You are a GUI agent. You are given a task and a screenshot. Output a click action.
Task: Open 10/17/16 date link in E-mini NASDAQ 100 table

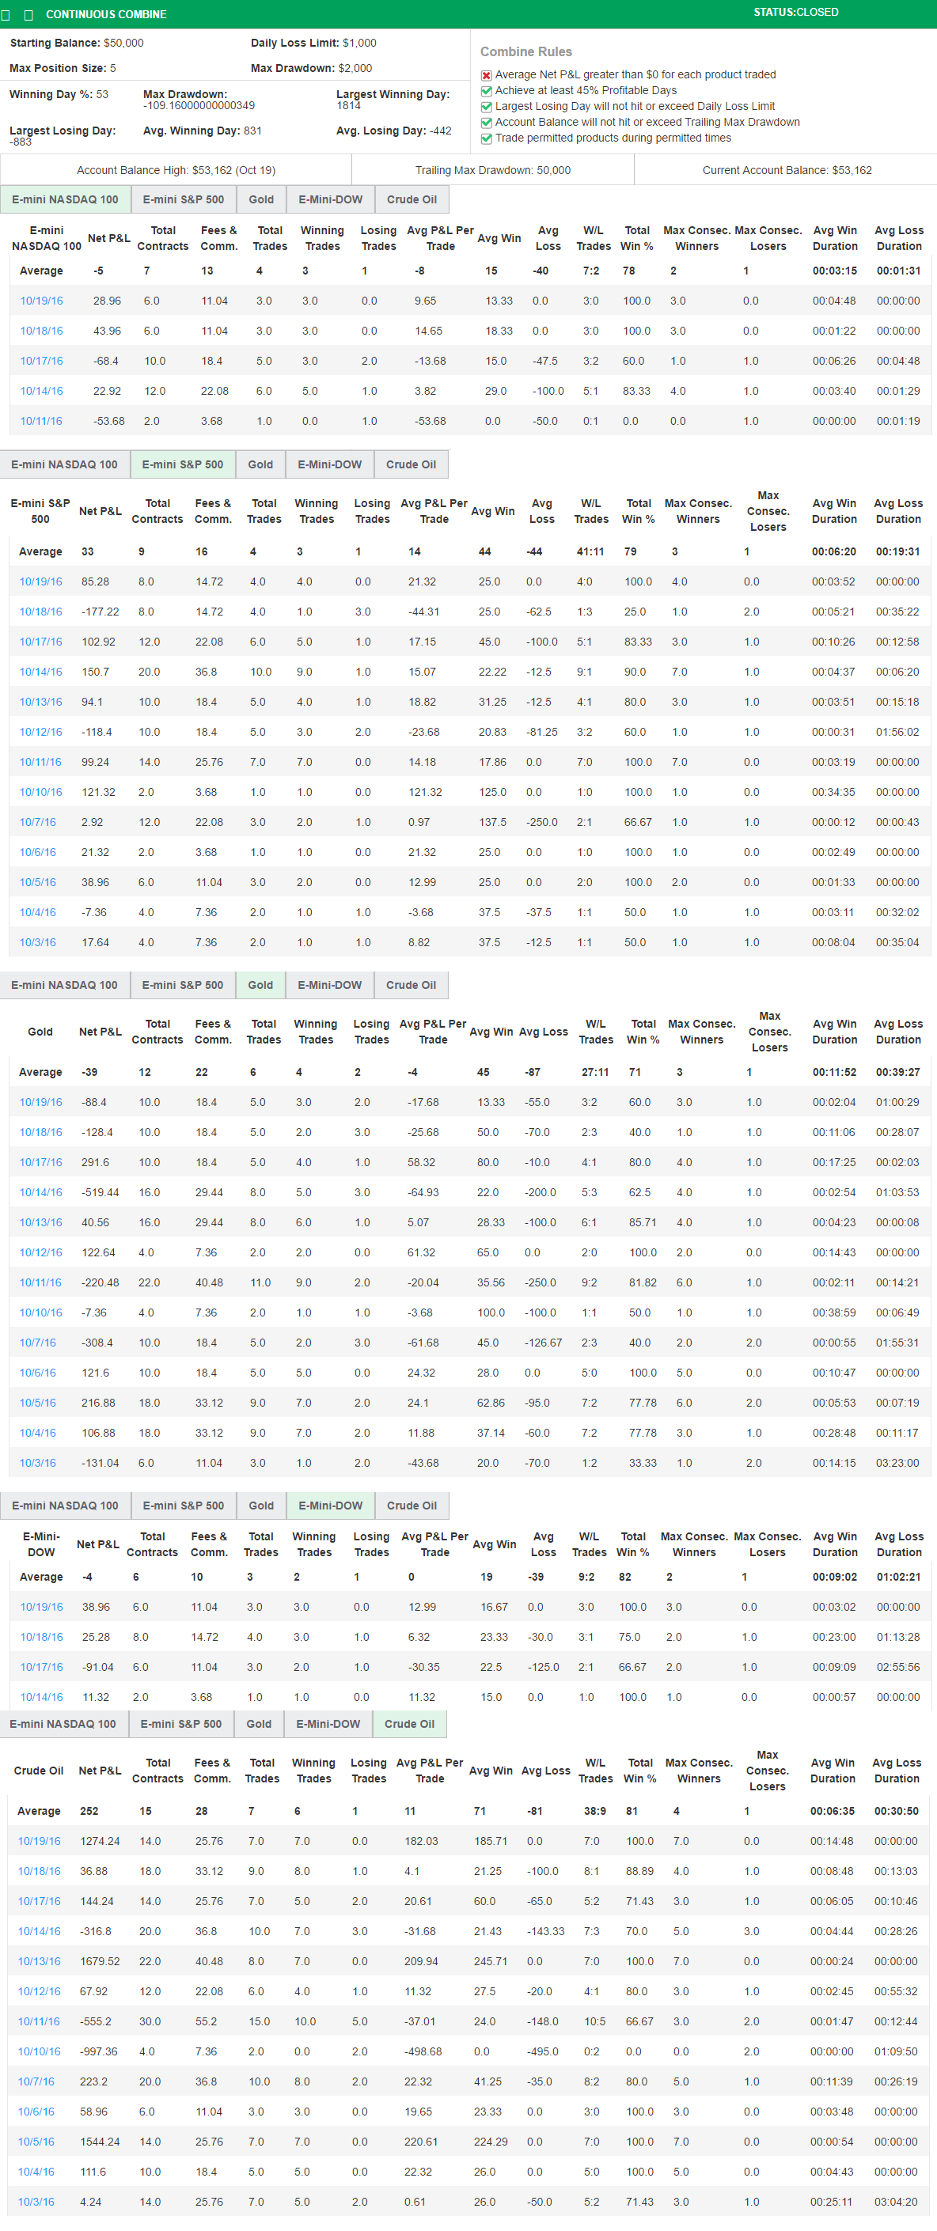pos(42,361)
